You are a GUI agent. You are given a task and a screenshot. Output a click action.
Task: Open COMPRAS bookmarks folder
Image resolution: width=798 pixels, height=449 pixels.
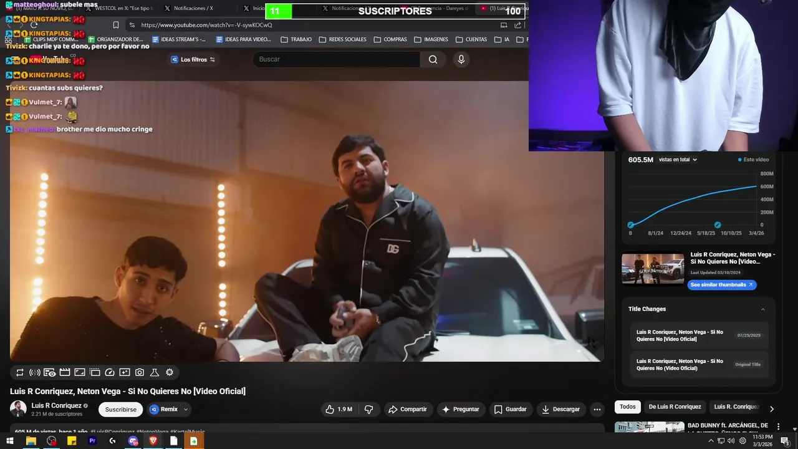[x=390, y=39]
